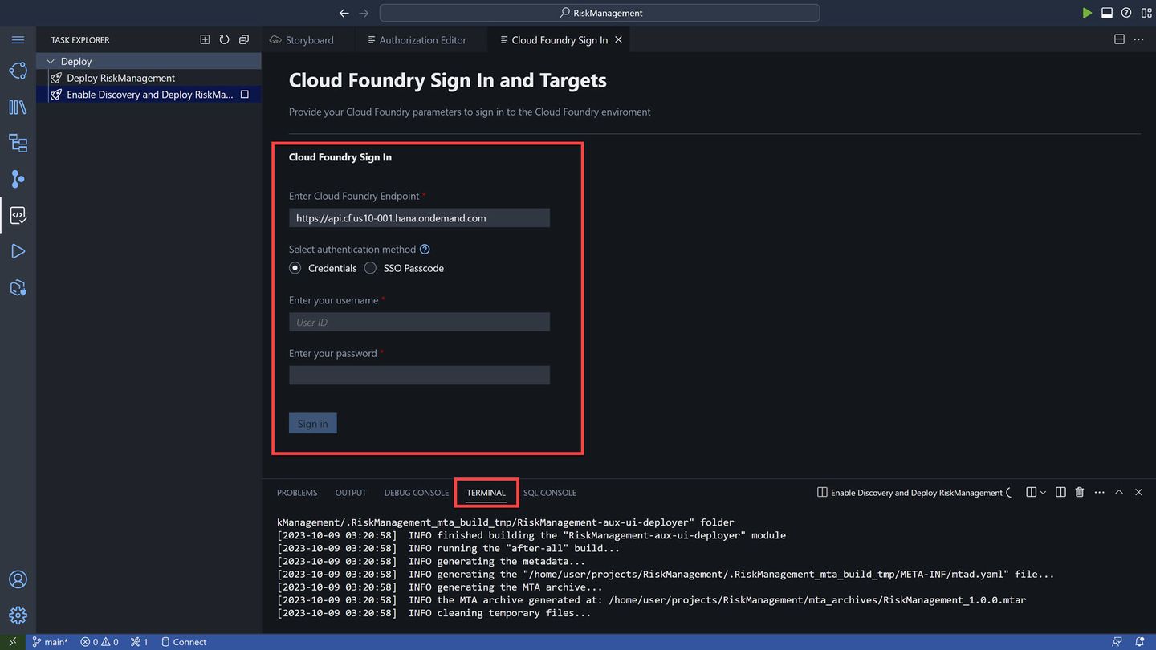Click the Cloud Foundry Endpoint field
The width and height of the screenshot is (1156, 650).
pos(419,217)
